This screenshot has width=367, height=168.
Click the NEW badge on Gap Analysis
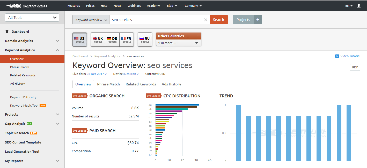[x=29, y=124]
